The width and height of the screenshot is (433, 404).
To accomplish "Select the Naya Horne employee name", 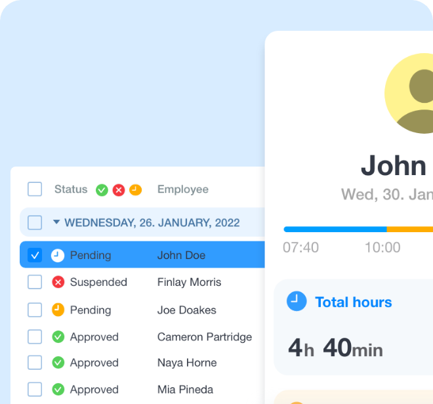I will pyautogui.click(x=187, y=363).
